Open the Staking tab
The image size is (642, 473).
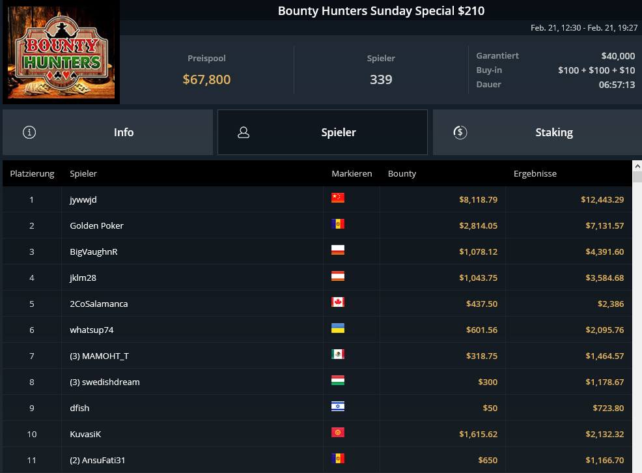(537, 132)
